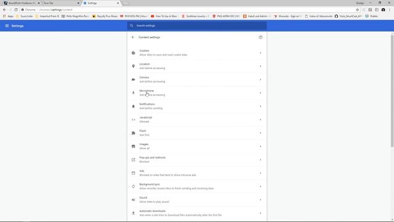The image size is (394, 222).
Task: Click the Cookies icon
Action: click(133, 53)
